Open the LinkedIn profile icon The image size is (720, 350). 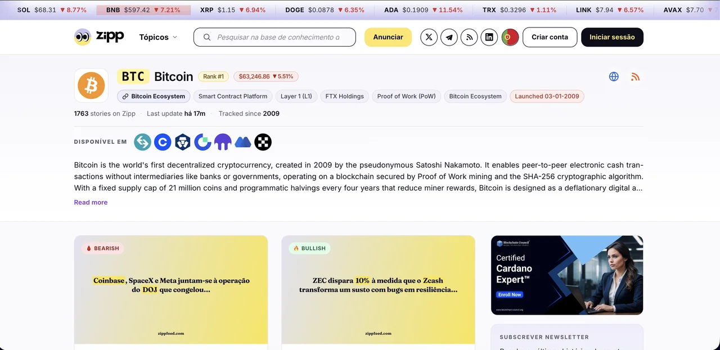click(489, 37)
